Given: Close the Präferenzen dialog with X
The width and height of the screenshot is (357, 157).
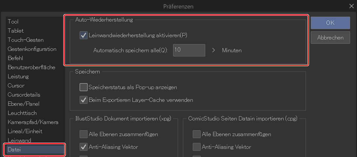Looking at the screenshot, I should (x=352, y=6).
